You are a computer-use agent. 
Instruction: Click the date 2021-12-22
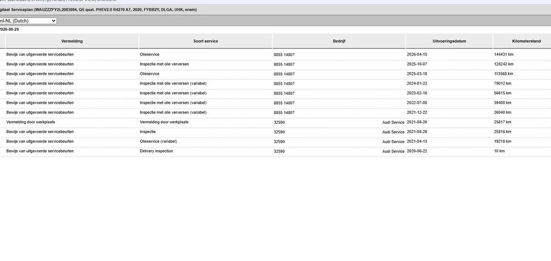[417, 112]
